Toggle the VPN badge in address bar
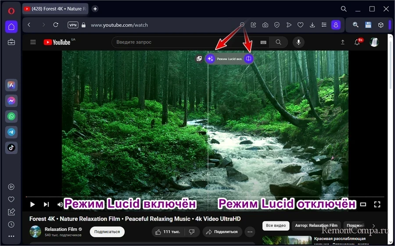Image resolution: width=395 pixels, height=246 pixels. tap(73, 25)
